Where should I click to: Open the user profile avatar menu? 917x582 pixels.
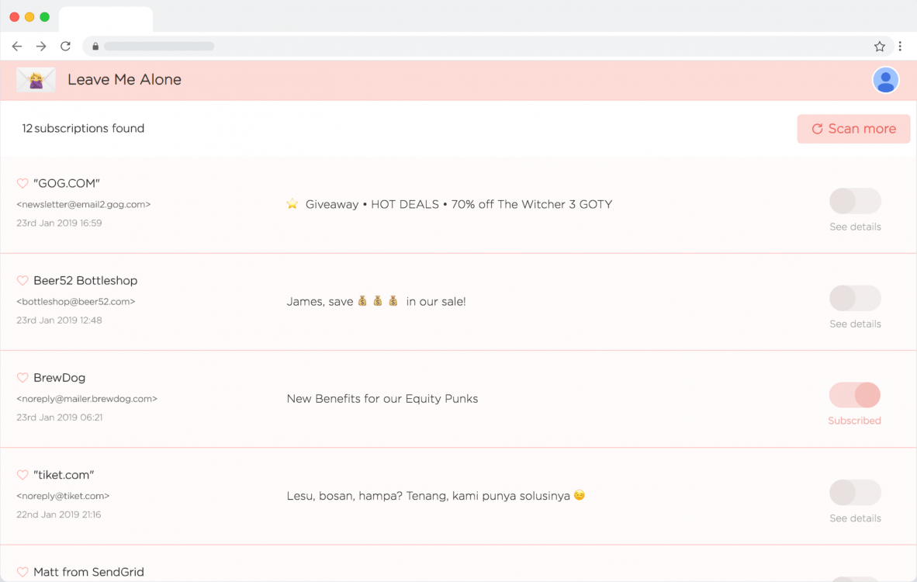885,80
